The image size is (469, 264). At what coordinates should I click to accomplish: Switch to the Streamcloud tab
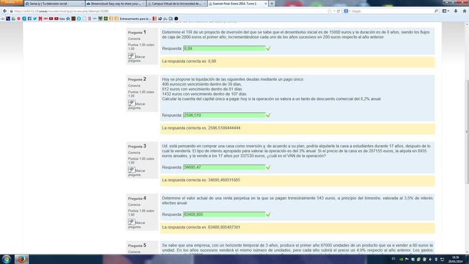pos(115,3)
